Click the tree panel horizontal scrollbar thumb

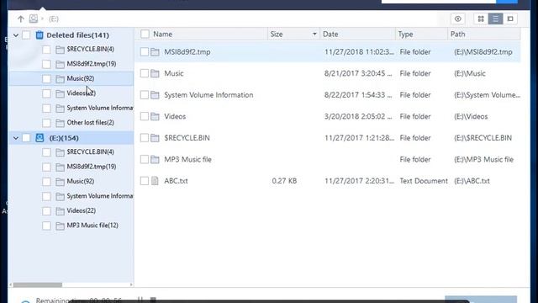(x=37, y=284)
